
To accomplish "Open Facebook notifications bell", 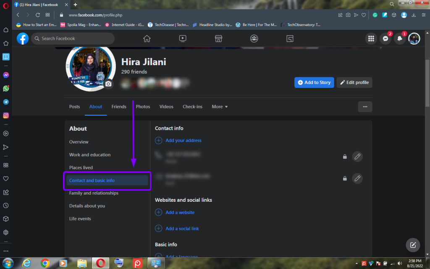I will [399, 39].
